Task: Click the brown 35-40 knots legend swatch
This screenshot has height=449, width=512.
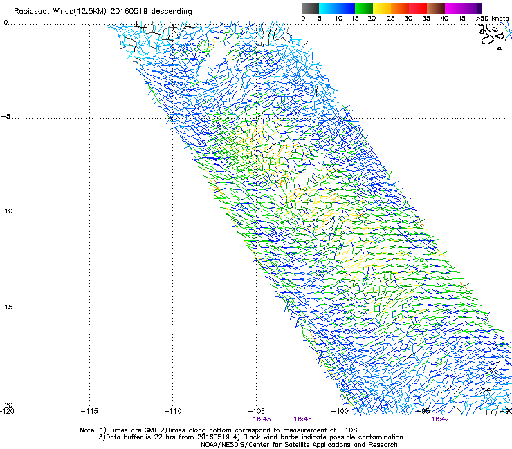Action: [436, 8]
